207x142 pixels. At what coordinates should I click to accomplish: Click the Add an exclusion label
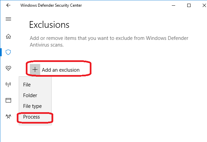pos(61,70)
